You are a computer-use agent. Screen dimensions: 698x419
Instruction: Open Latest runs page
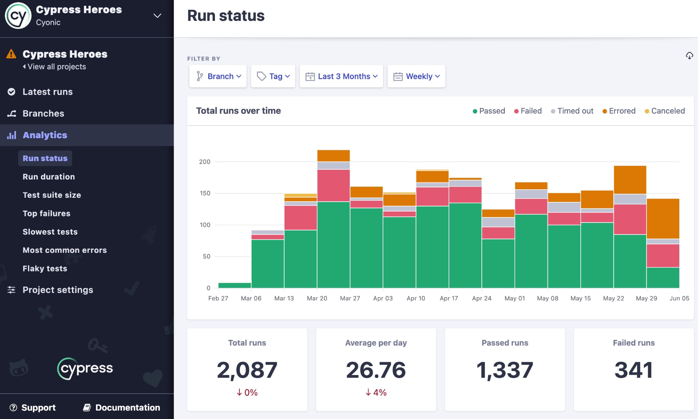pyautogui.click(x=48, y=92)
